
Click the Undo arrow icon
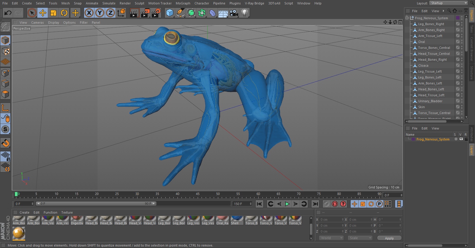(8, 13)
